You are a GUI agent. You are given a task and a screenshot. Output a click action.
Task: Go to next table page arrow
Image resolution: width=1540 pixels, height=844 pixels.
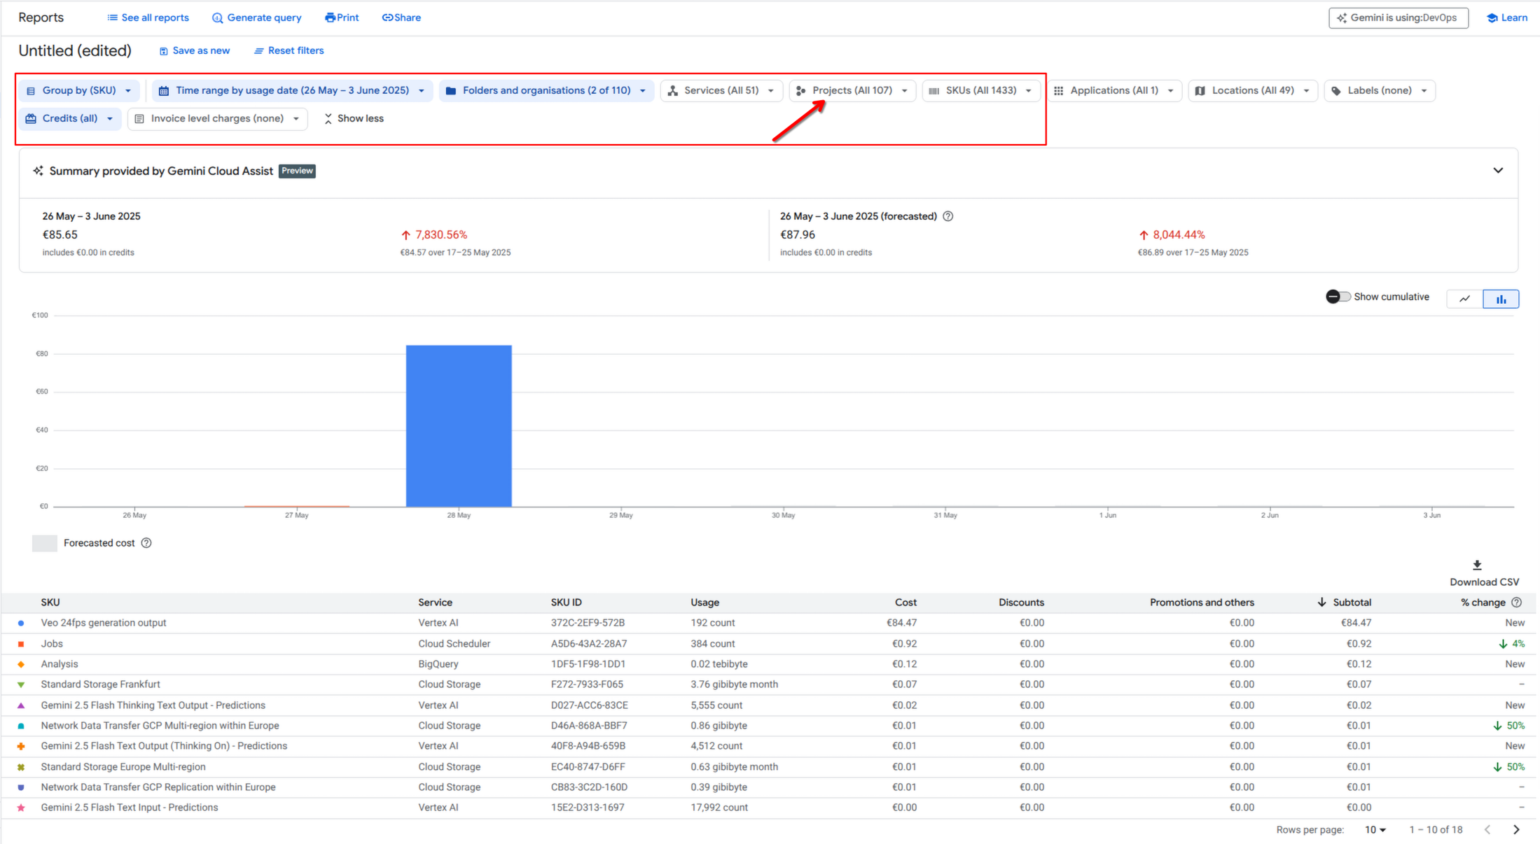click(x=1517, y=829)
